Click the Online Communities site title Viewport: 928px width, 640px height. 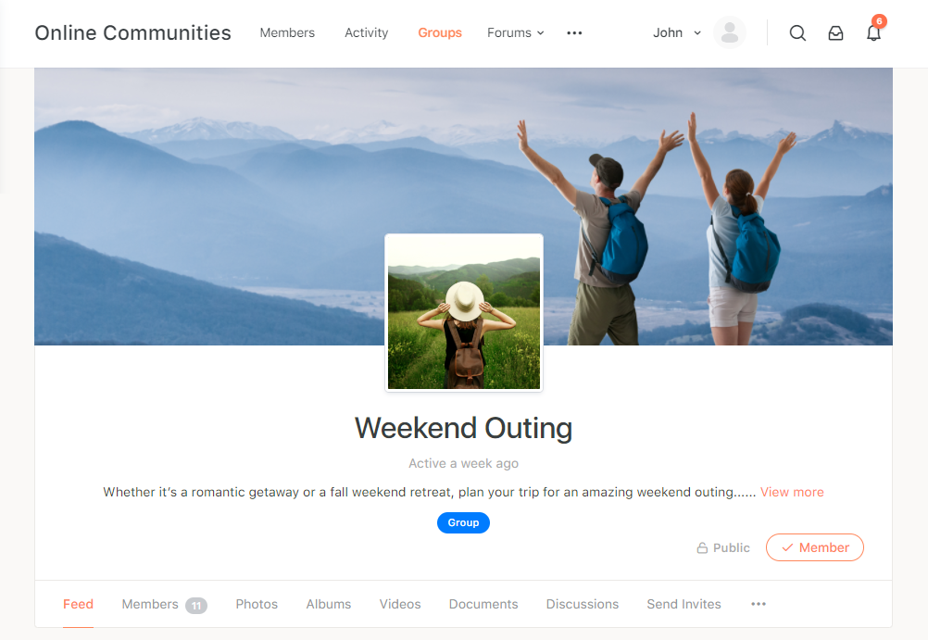point(132,33)
